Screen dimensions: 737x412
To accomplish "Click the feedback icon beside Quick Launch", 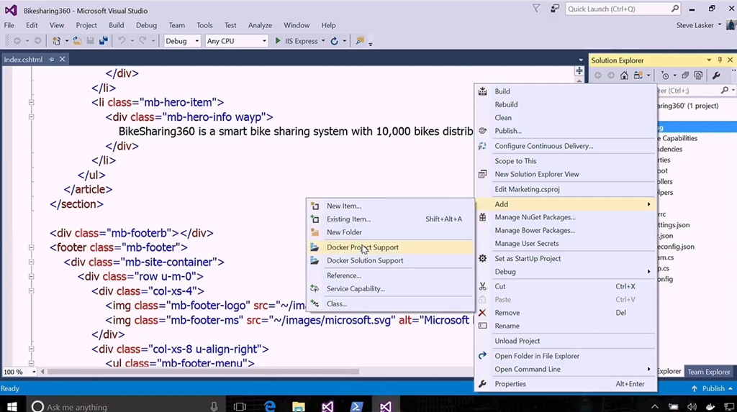I will click(554, 9).
